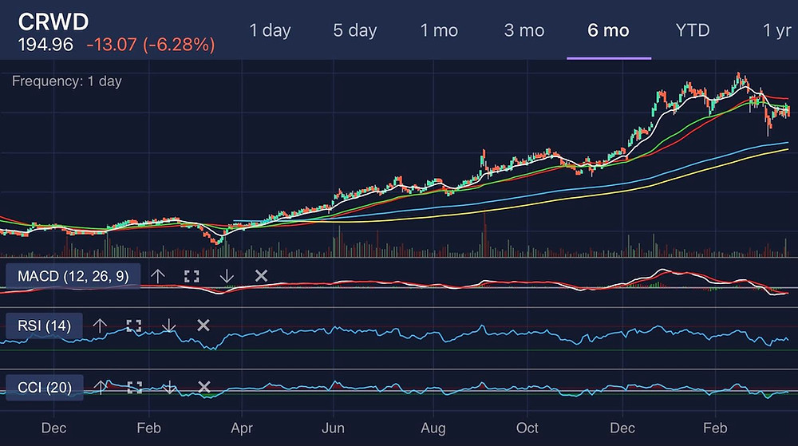Tap the CRWD ticker symbol
The image size is (798, 446).
point(53,22)
